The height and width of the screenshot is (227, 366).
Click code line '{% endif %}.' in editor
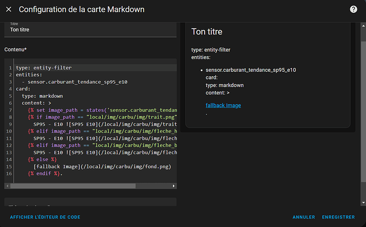click(x=45, y=173)
